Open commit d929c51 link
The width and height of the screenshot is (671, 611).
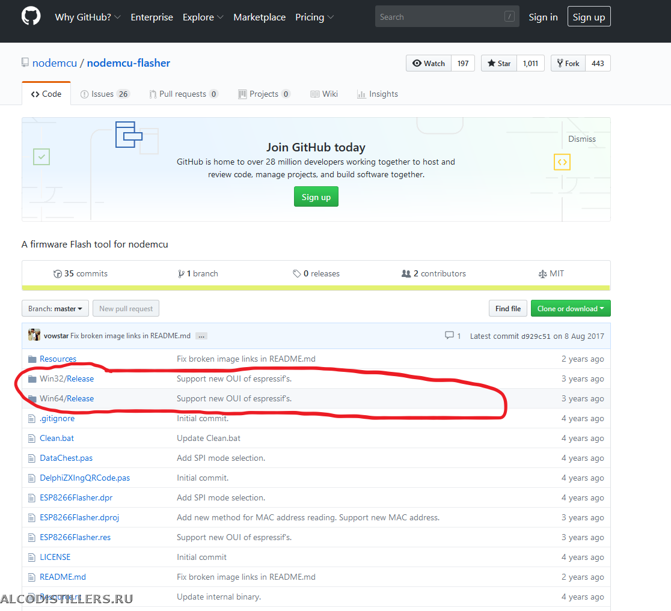pos(536,336)
